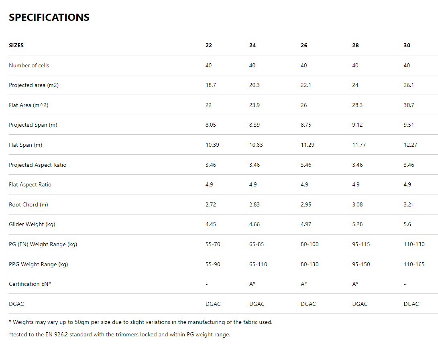
Task: Click the Projected Span (m) row label
Action: (x=33, y=125)
